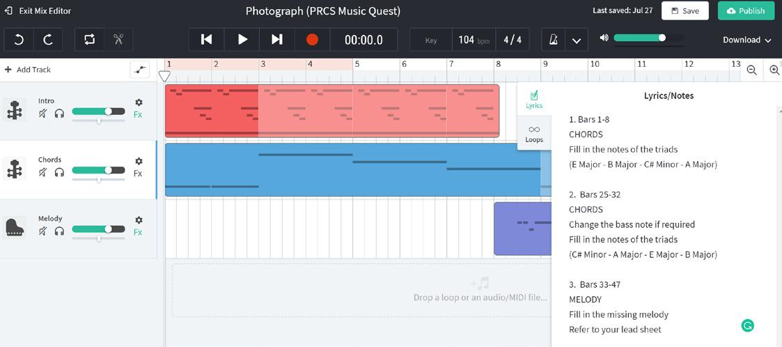The height and width of the screenshot is (347, 782).
Task: Solo the Chords track with headphones icon
Action: [x=59, y=172]
